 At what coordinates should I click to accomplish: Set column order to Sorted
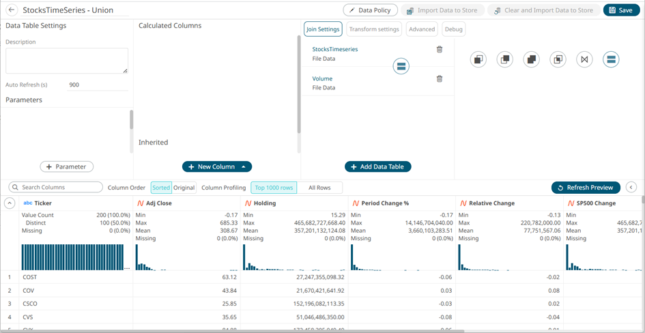coord(161,188)
